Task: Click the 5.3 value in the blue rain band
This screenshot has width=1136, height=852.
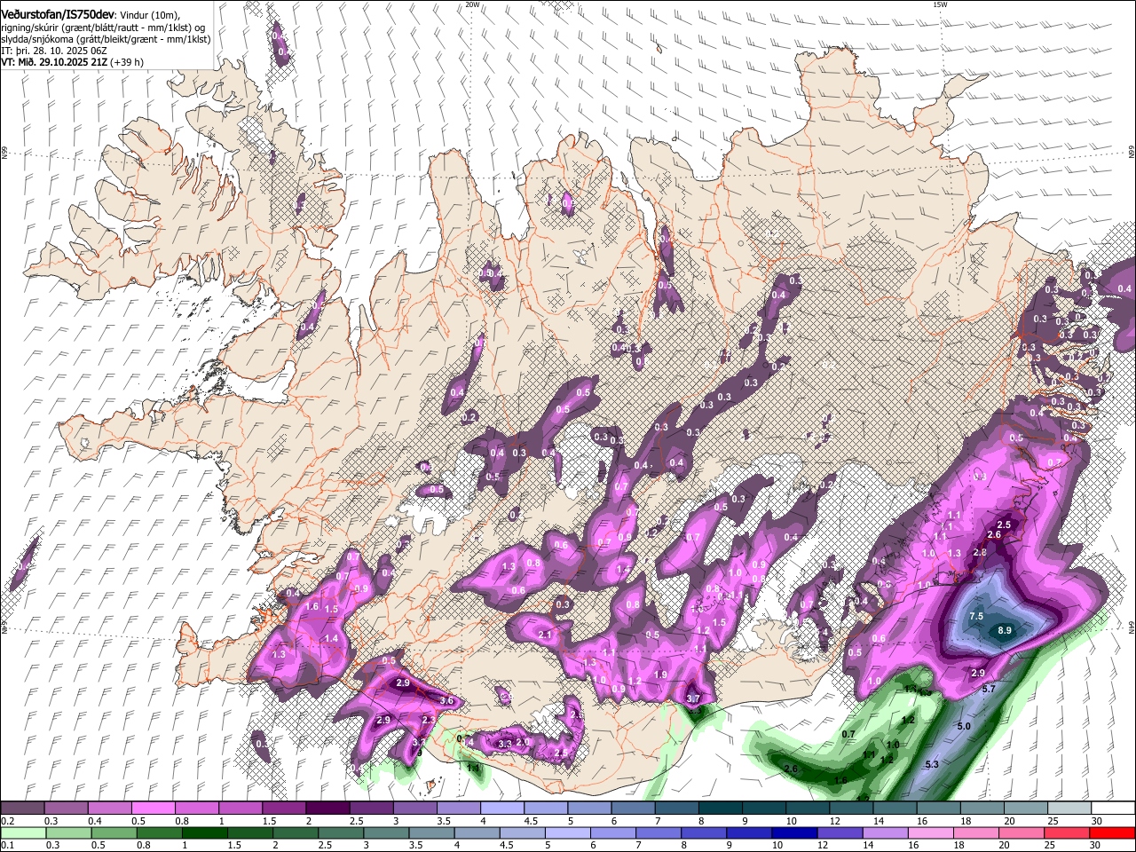Action: click(932, 764)
